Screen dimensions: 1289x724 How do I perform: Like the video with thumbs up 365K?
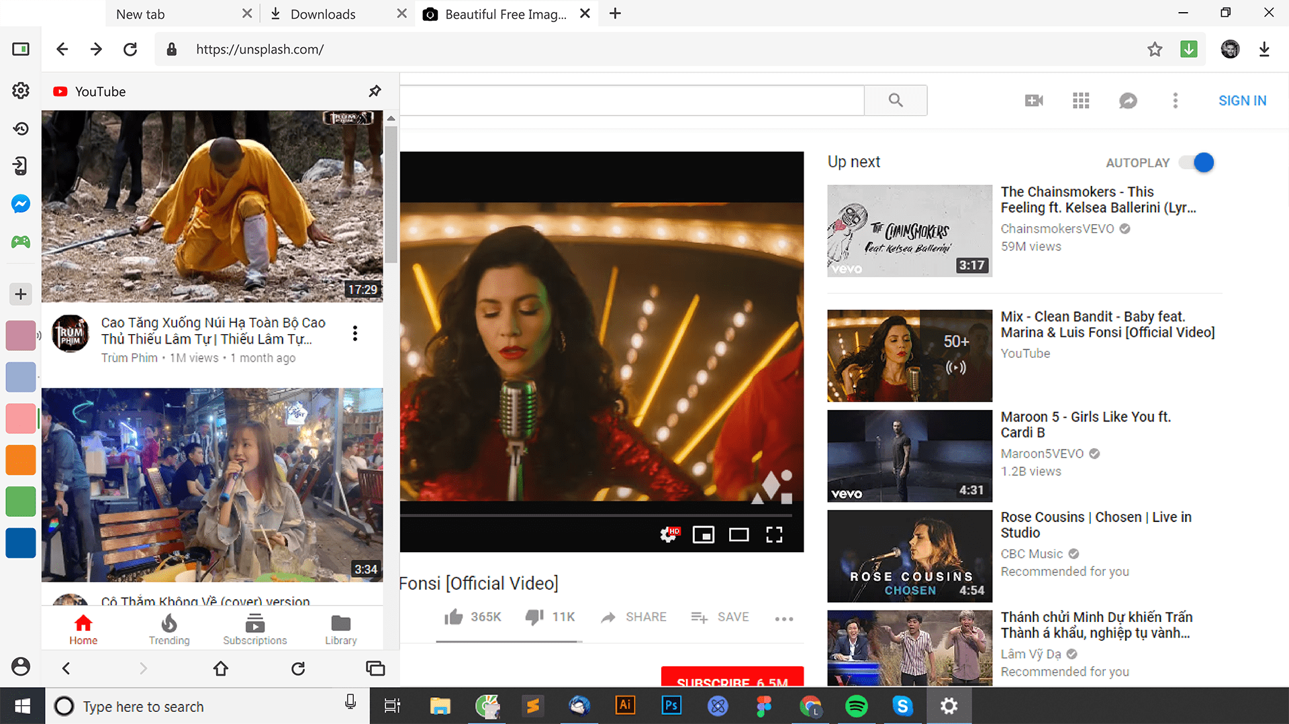[473, 617]
